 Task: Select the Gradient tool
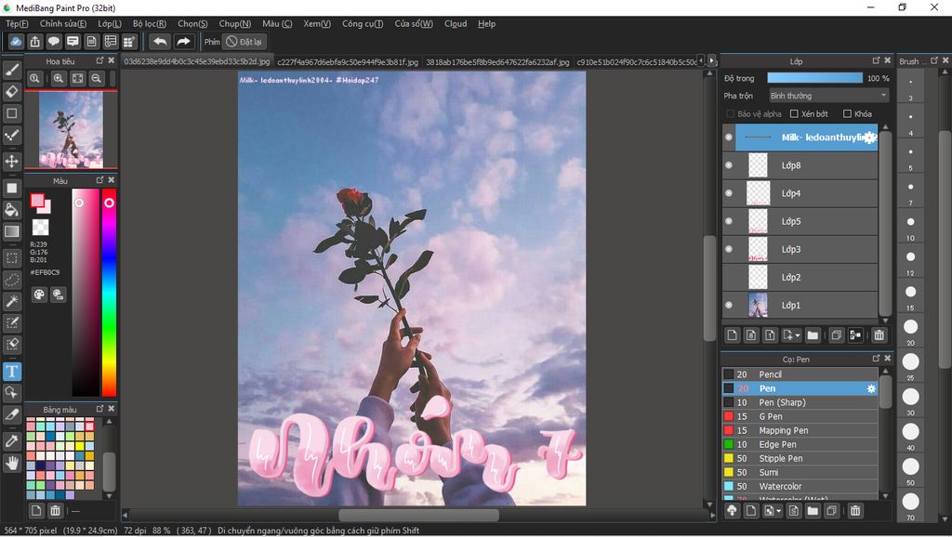[11, 231]
